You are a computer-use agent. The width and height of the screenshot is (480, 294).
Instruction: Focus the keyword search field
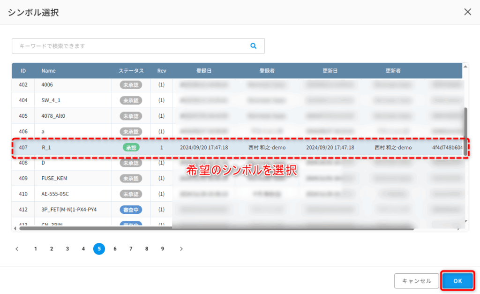click(x=138, y=46)
